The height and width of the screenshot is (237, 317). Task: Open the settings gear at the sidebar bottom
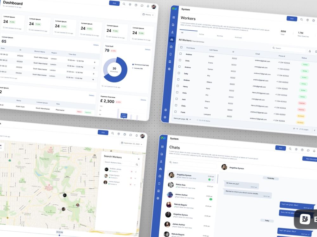pyautogui.click(x=165, y=116)
